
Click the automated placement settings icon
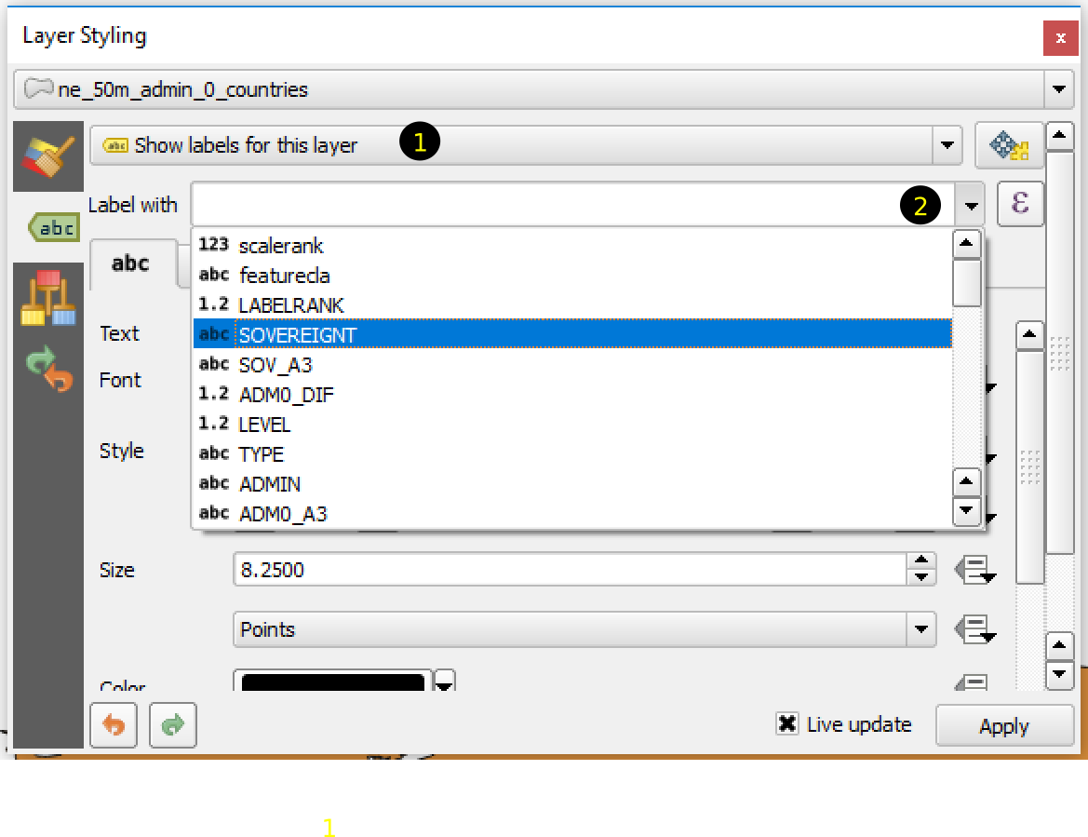tap(1009, 145)
